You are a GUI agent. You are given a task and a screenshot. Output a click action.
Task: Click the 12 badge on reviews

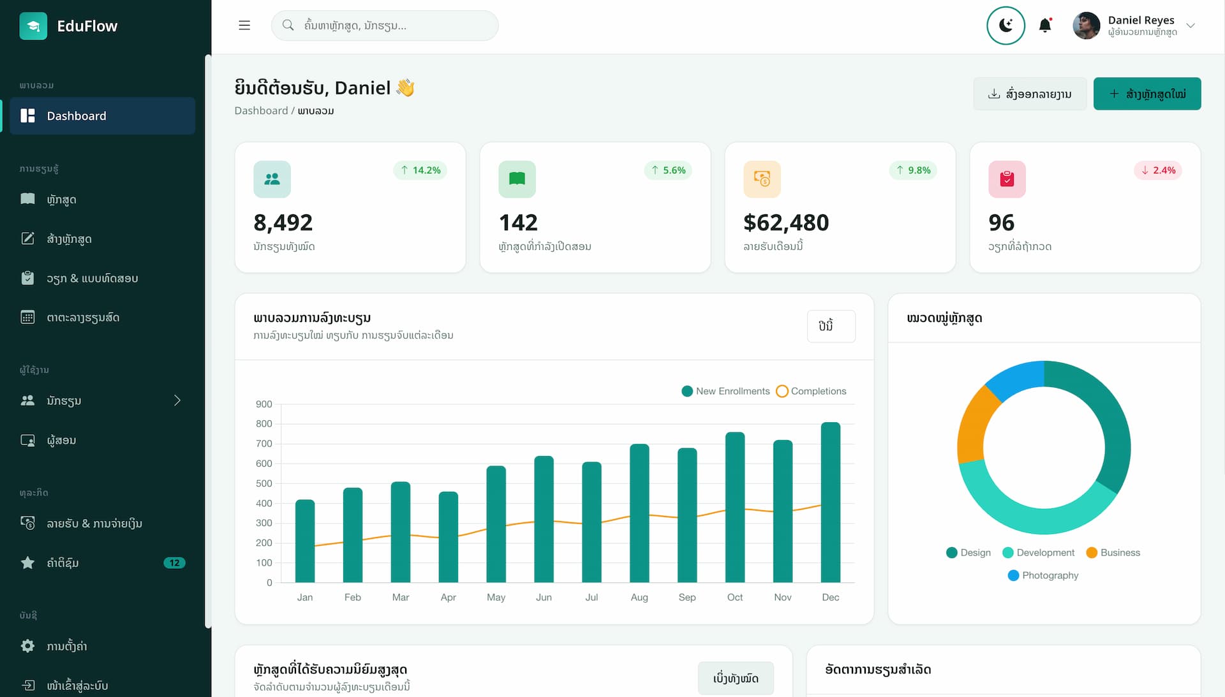pos(174,563)
